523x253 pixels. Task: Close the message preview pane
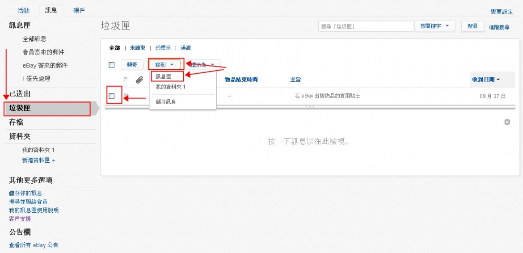[507, 122]
